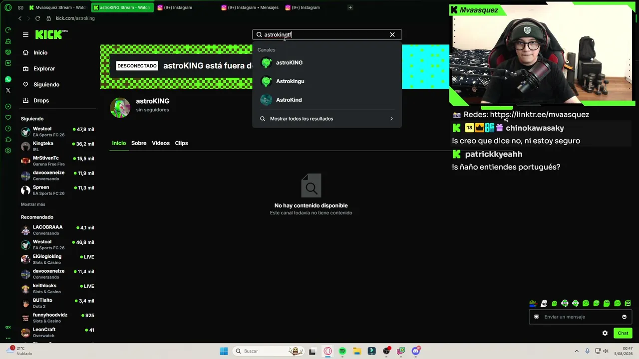The image size is (639, 359).
Task: Open MrStivenTc channel in the sidebar
Action: pyautogui.click(x=57, y=161)
